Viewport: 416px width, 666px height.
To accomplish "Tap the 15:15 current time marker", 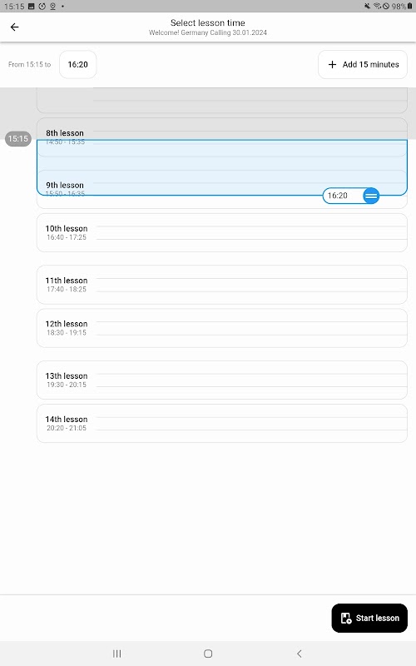I will 18,139.
